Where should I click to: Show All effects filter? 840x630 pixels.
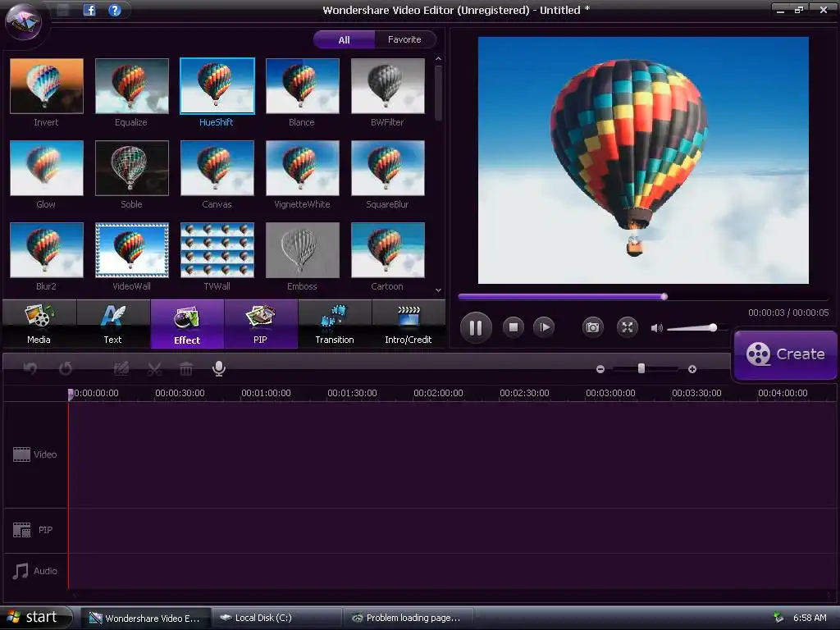(344, 39)
